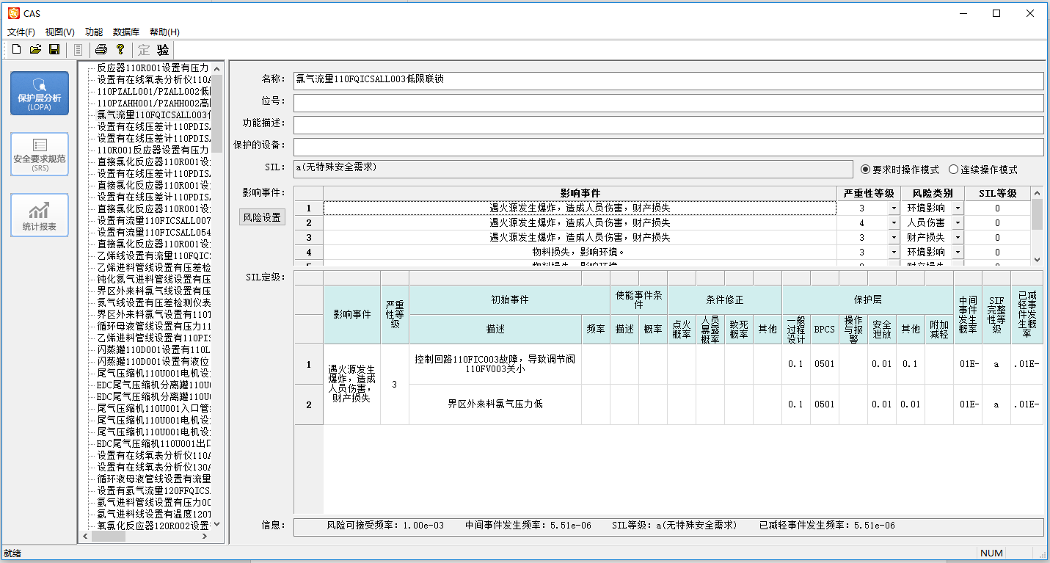The width and height of the screenshot is (1050, 563).
Task: Click the New file toolbar icon
Action: pos(16,49)
